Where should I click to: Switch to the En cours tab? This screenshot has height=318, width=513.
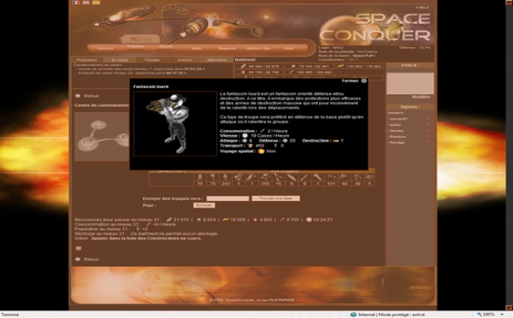pyautogui.click(x=120, y=60)
